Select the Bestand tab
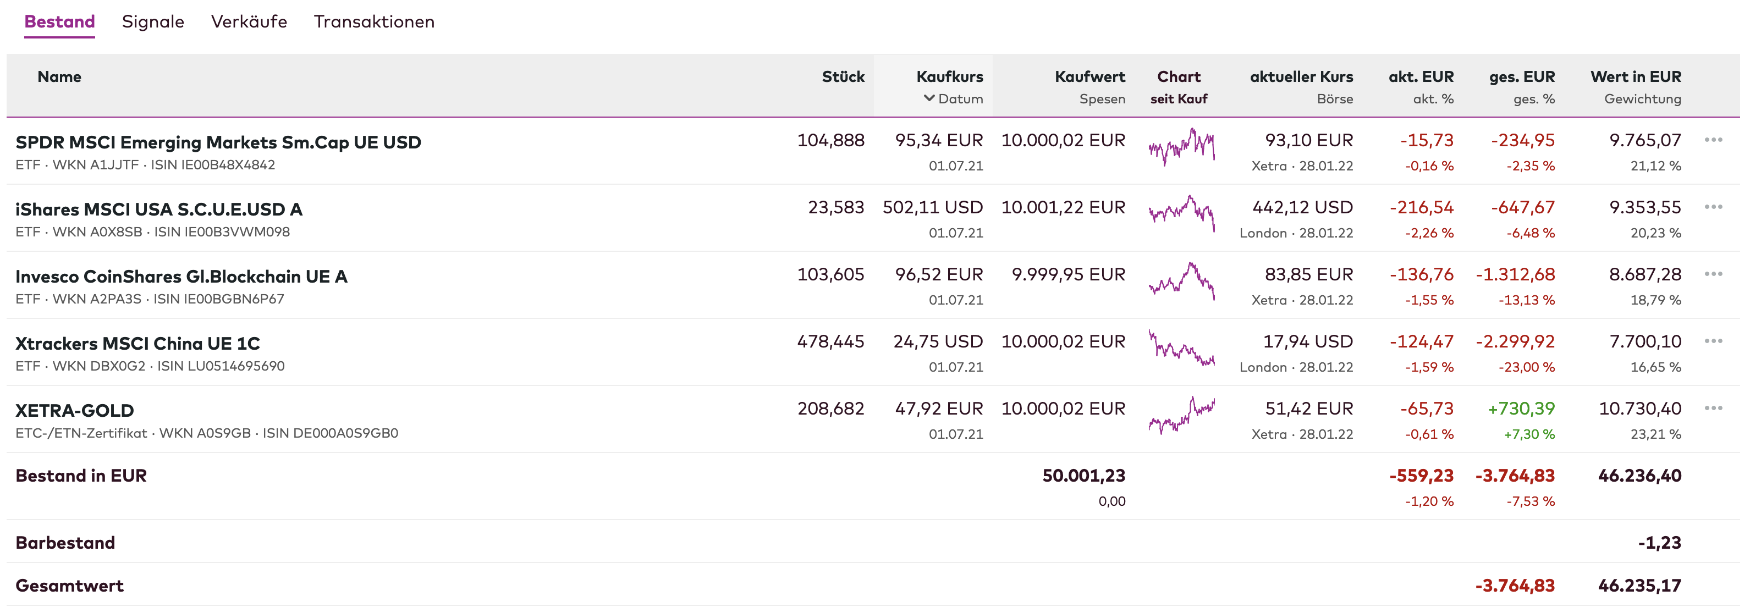 60,22
